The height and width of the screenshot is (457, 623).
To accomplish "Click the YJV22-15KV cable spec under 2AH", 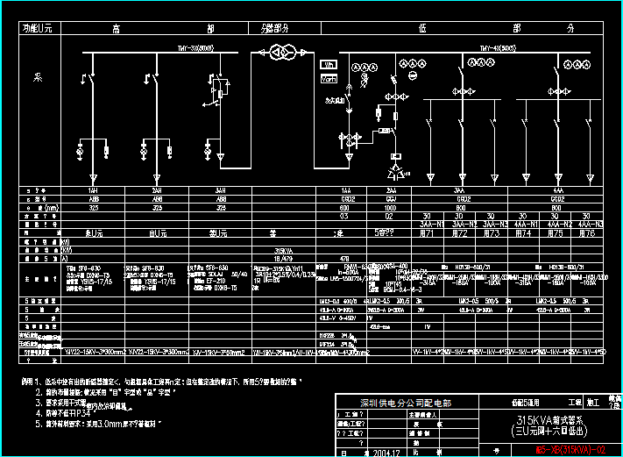I will tap(158, 353).
